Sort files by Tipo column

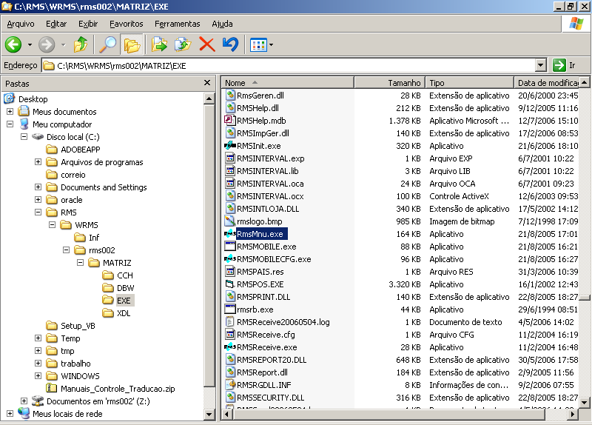pos(470,83)
